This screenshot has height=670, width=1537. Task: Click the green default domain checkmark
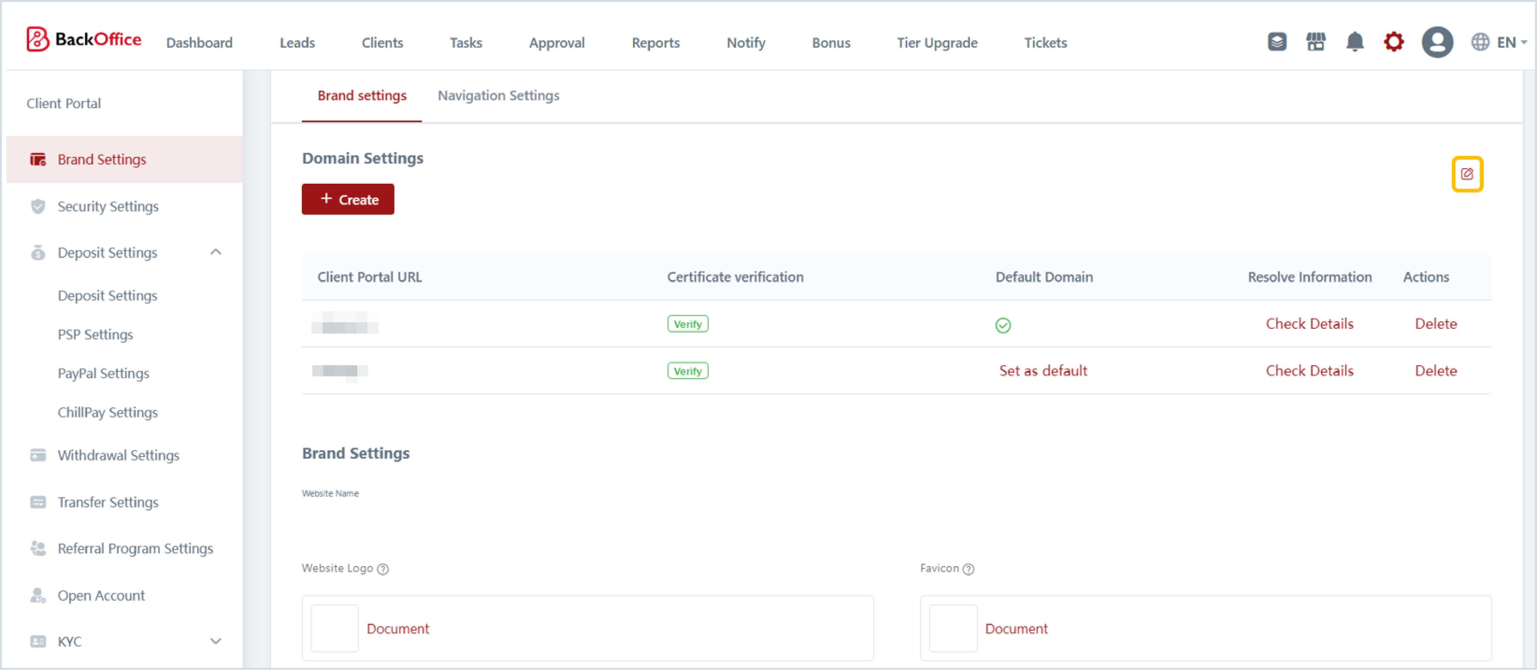pos(1003,325)
